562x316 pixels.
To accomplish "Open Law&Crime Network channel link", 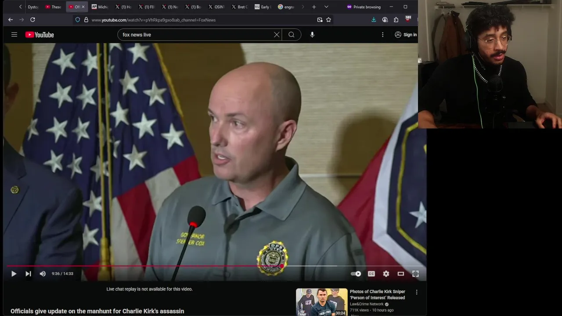I will click(367, 304).
